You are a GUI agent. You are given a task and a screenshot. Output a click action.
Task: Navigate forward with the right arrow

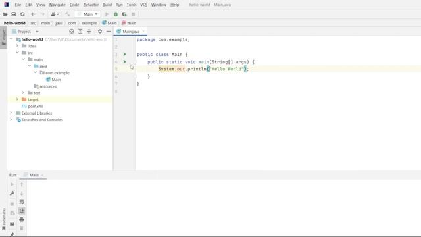42,14
